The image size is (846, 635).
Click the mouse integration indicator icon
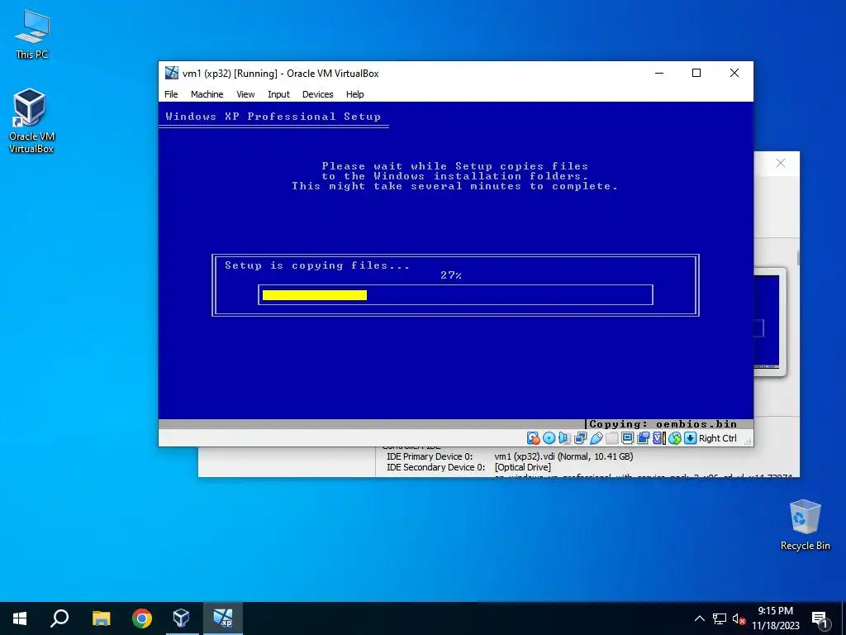point(674,438)
